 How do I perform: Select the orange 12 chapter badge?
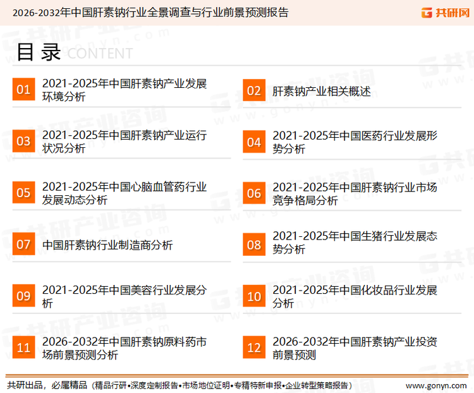[254, 348]
